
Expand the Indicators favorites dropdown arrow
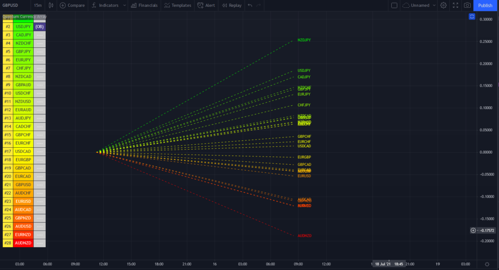[124, 5]
